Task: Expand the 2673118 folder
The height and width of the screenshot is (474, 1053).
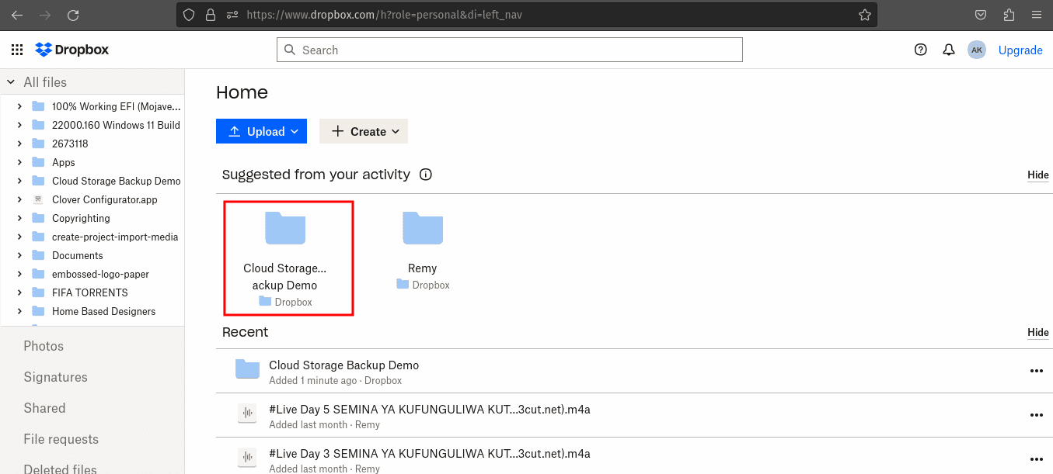Action: [19, 144]
